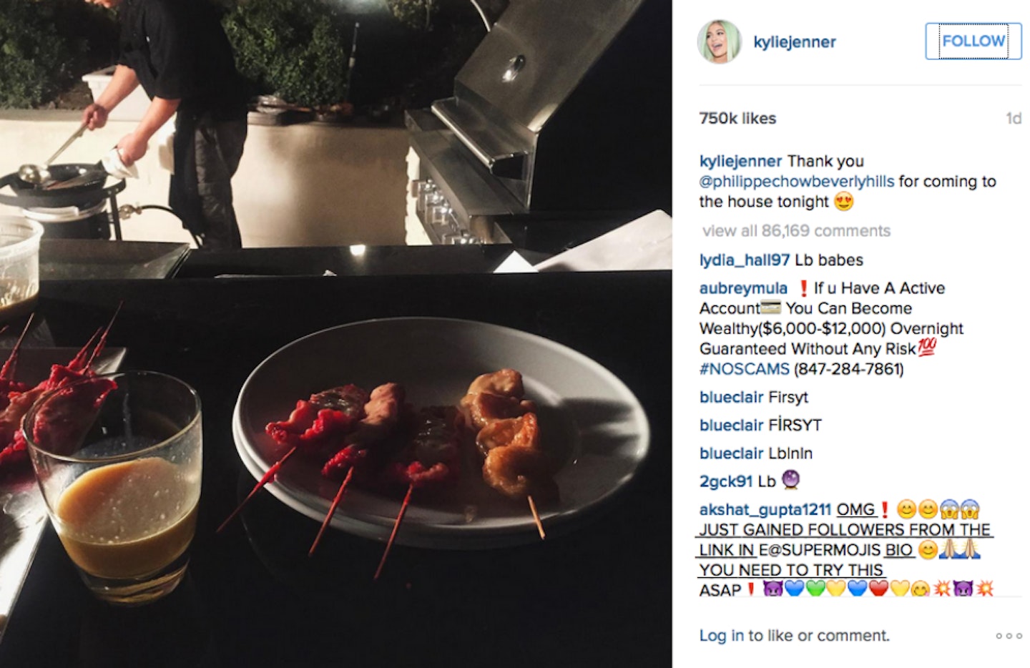The image size is (1030, 668).
Task: Open @philippechowbeverlyhills mention link
Action: 797,182
